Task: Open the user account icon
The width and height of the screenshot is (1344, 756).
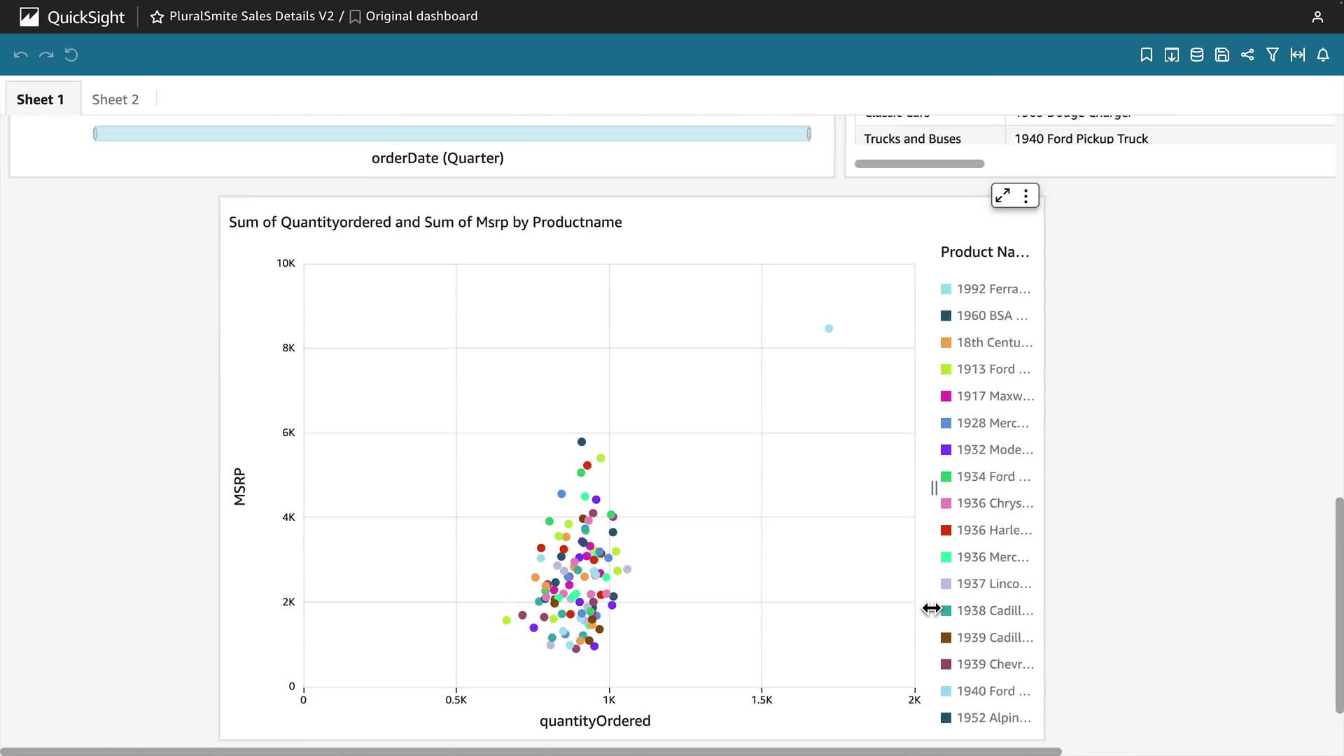Action: (1317, 17)
